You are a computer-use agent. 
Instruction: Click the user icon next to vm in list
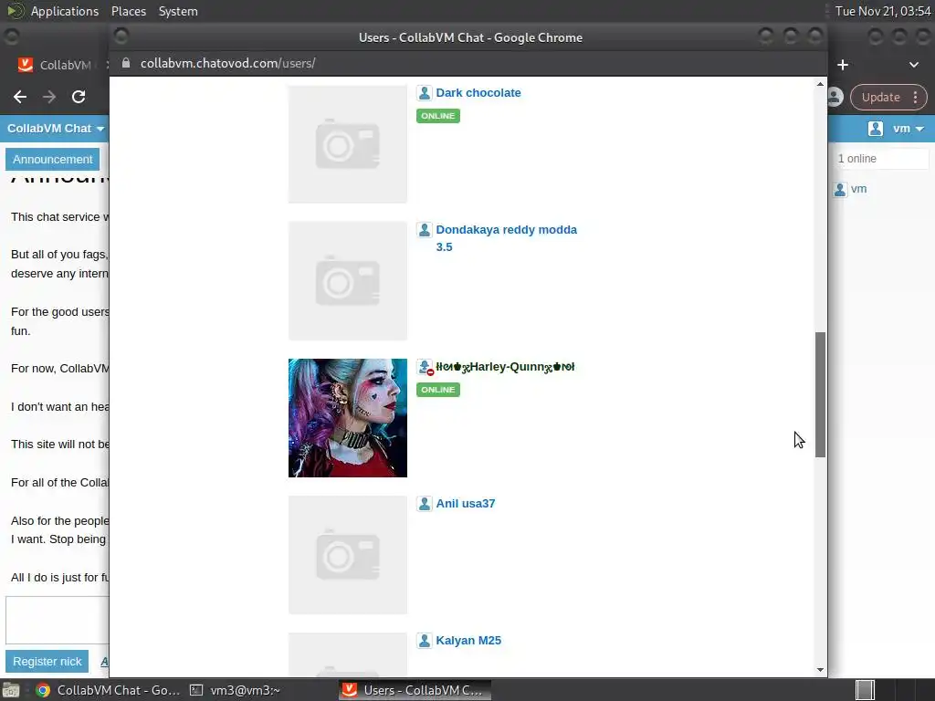840,190
